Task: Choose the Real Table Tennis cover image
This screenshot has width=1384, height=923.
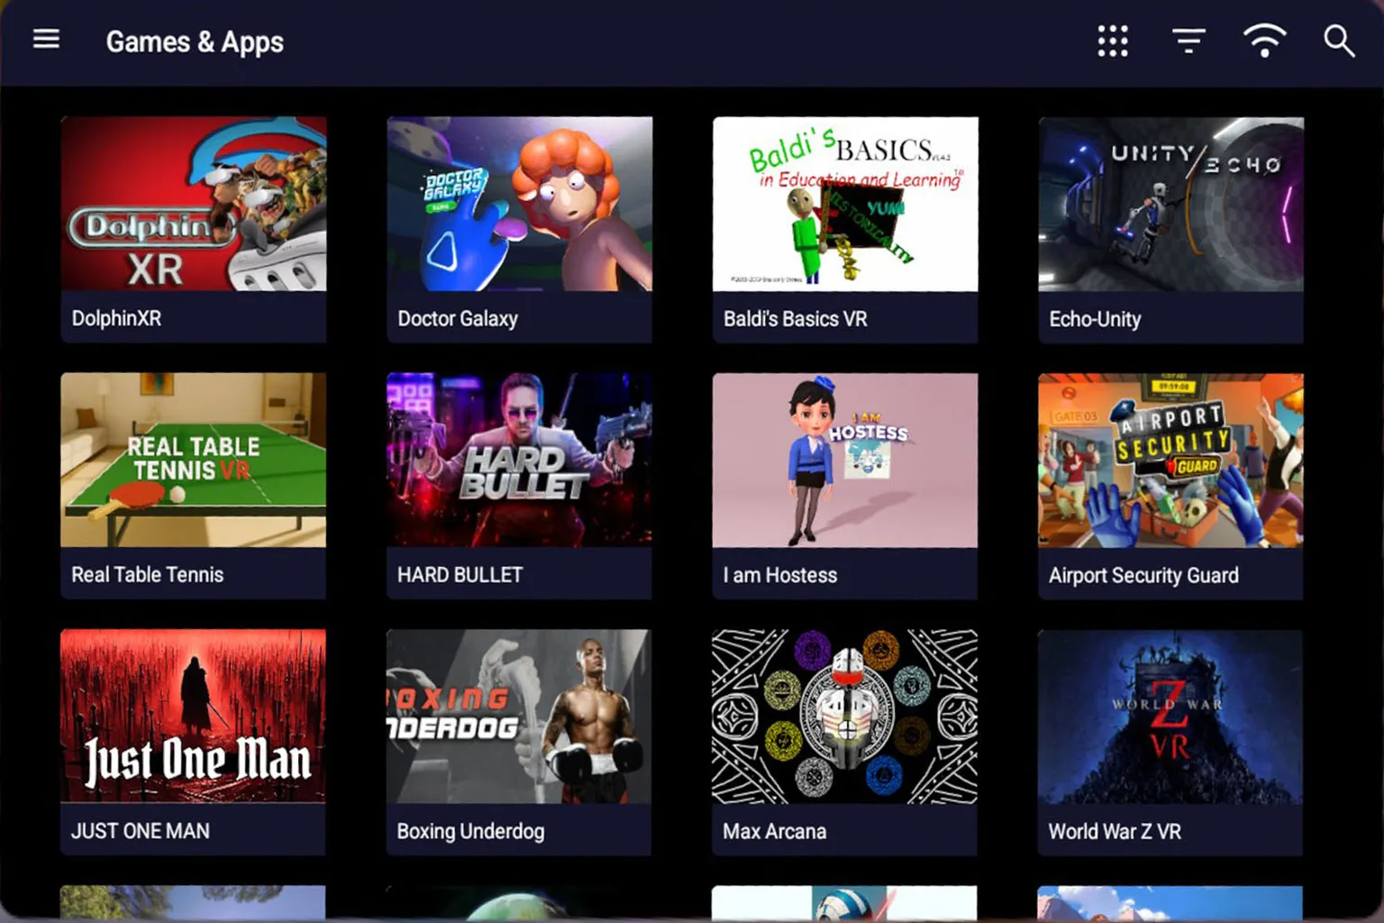Action: [x=194, y=460]
